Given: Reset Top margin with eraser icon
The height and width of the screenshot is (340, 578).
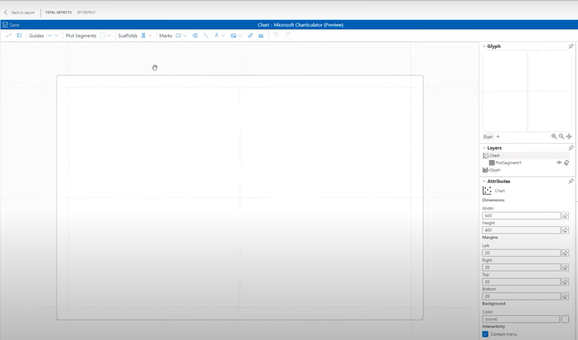Looking at the screenshot, I should pos(565,282).
